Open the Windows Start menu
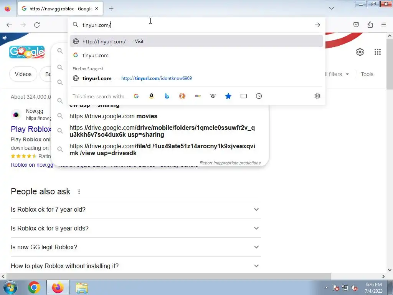This screenshot has height=295, width=393. [10, 287]
